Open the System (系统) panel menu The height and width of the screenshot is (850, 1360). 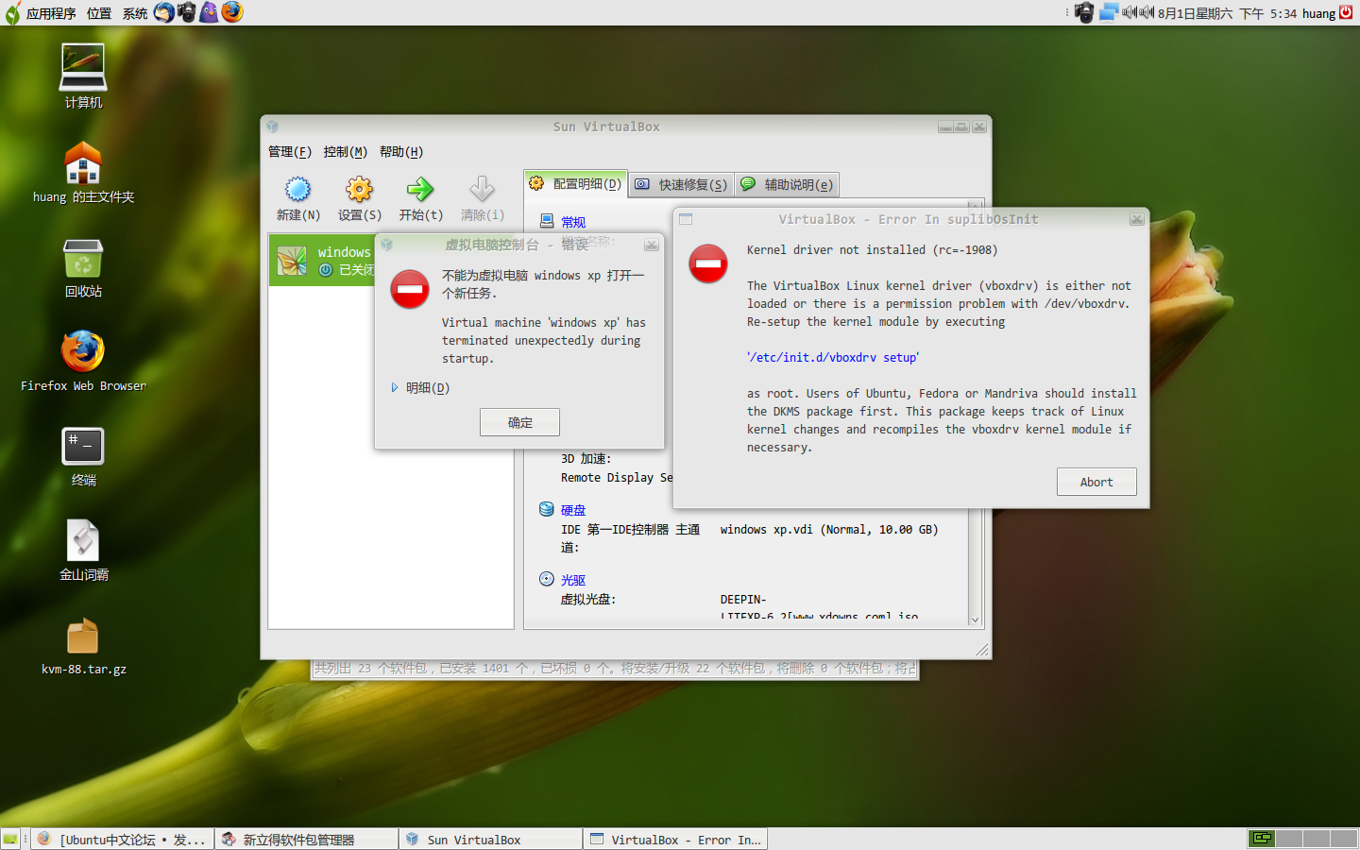(135, 13)
